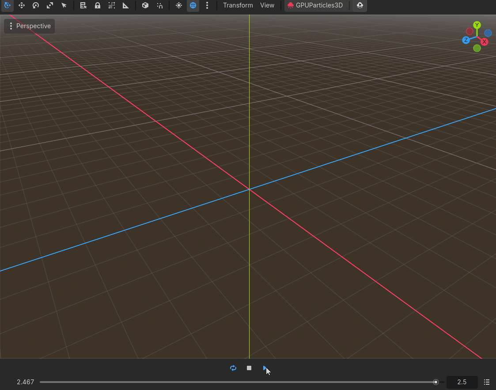The image size is (496, 390).
Task: Open the list-selectable-nodes tool
Action: [83, 5]
